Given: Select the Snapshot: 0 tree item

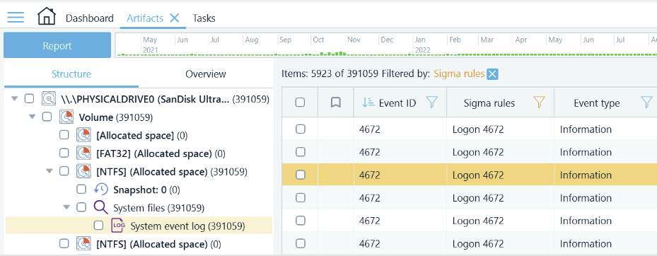Looking at the screenshot, I should click(x=146, y=190).
